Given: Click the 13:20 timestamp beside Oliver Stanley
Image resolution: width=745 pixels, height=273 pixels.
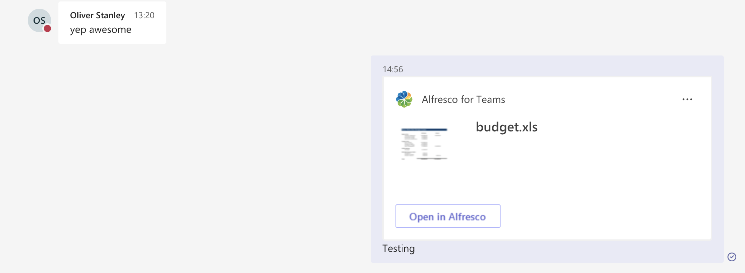Looking at the screenshot, I should 144,15.
